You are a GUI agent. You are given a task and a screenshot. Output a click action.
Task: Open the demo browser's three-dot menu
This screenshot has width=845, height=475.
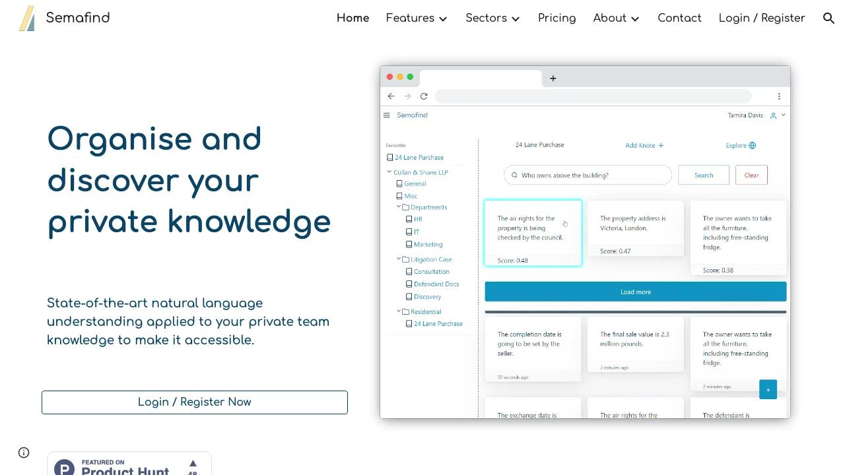tap(779, 96)
